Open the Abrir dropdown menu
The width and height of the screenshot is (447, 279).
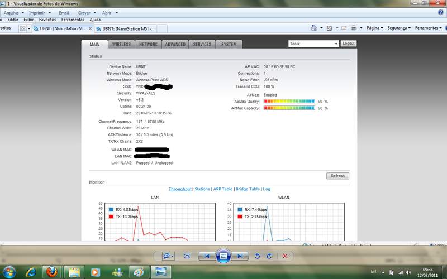click(x=110, y=13)
